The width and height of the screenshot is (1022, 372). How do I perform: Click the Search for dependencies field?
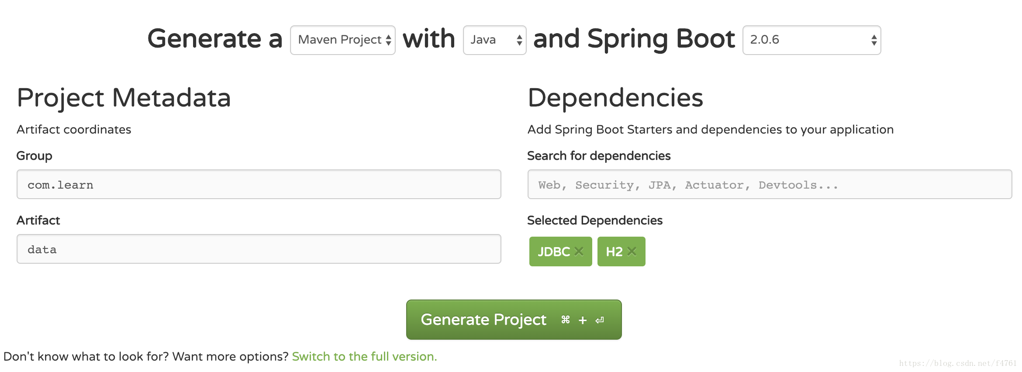(770, 184)
